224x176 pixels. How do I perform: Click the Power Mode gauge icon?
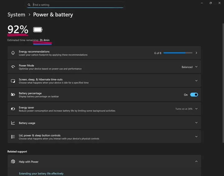coord(13,67)
